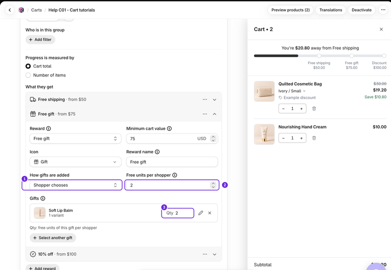Click the cart rewards progress bar
The image size is (391, 270).
tap(320, 56)
